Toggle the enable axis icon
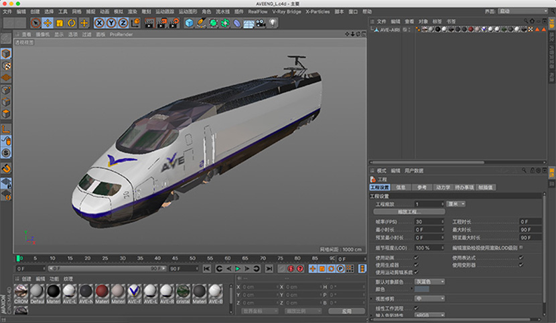556x323 pixels. pos(6,129)
